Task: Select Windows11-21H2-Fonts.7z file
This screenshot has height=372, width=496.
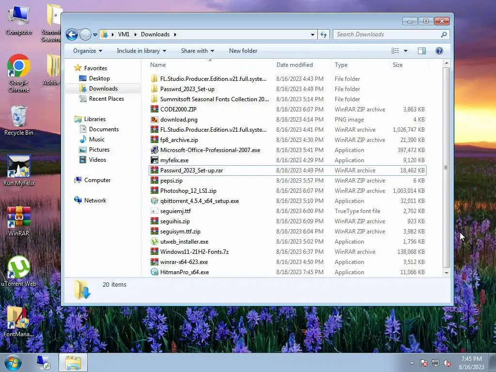Action: point(194,252)
